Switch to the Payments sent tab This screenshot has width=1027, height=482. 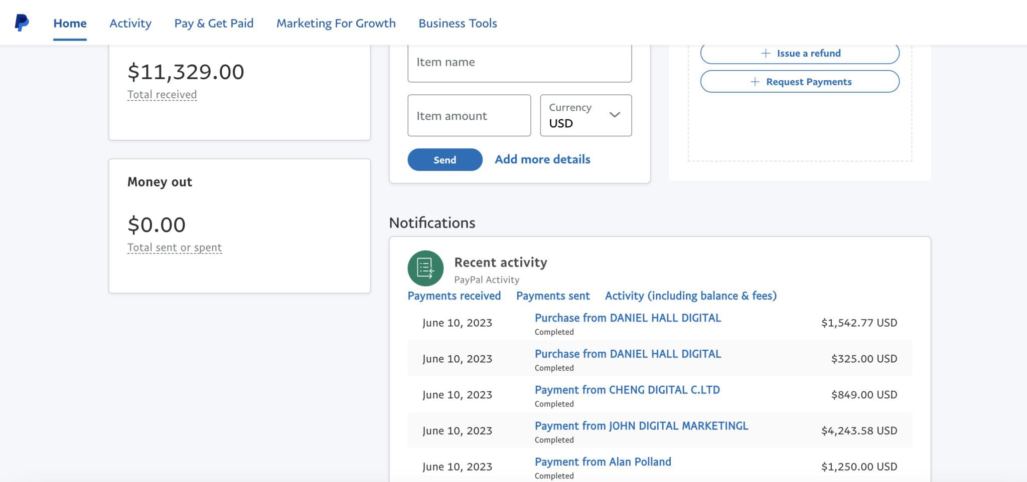tap(553, 296)
